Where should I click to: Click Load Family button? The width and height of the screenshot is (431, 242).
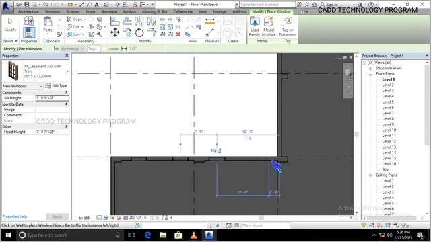255,27
